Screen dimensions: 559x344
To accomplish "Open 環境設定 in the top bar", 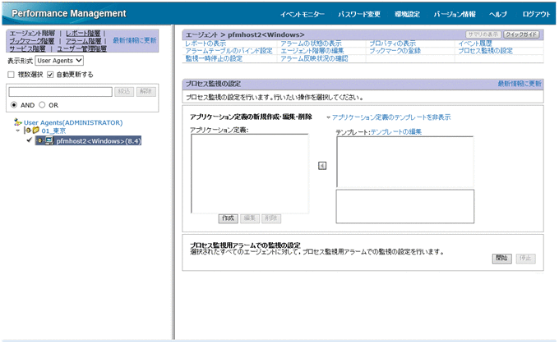I will (407, 14).
